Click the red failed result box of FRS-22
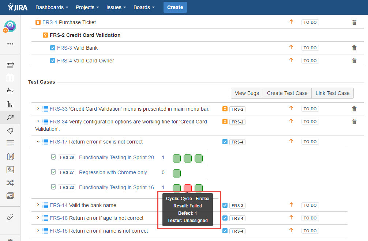Screen dimensions: 368x241 click(188, 188)
